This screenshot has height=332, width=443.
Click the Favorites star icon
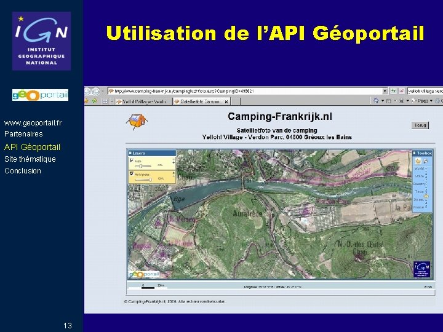pyautogui.click(x=87, y=101)
